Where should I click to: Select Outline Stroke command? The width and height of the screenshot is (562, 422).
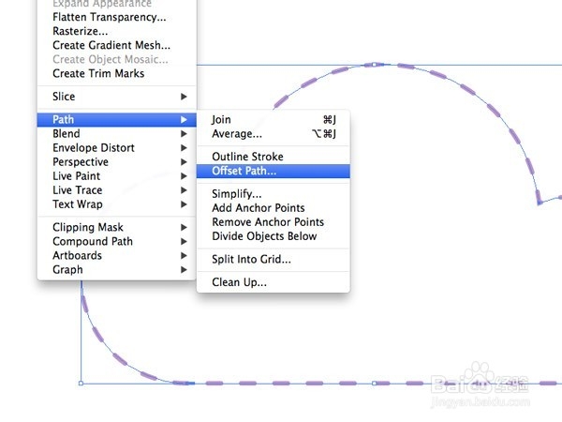[x=274, y=157]
